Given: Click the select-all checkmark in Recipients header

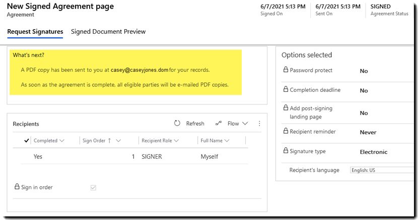Looking at the screenshot, I should coord(26,141).
